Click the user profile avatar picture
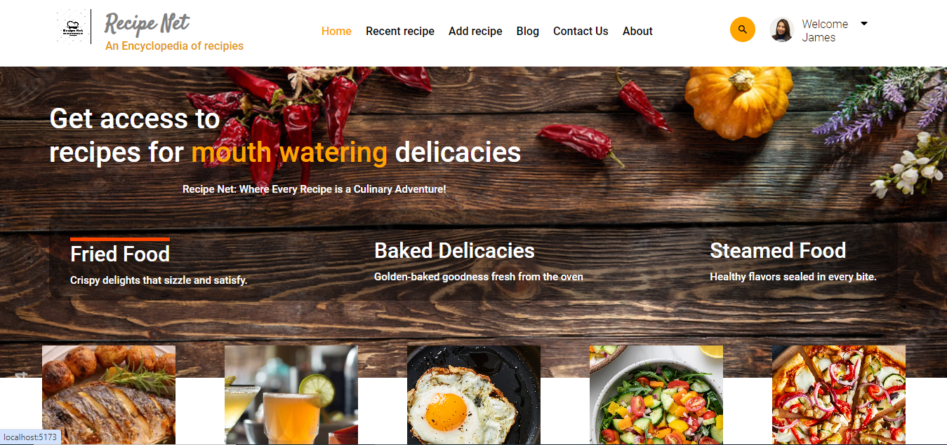This screenshot has width=947, height=445. 781,29
